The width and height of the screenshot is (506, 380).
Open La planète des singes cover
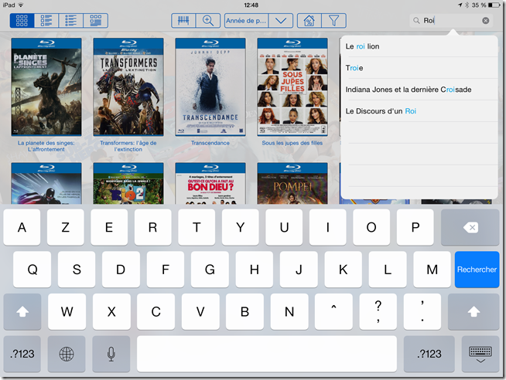46,87
